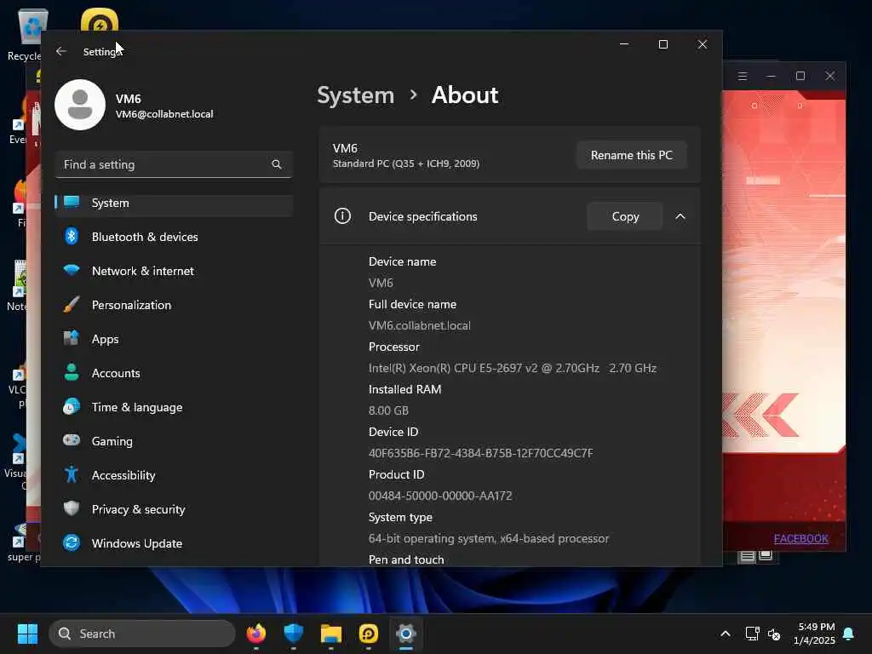
Task: Open the Windows Start button
Action: point(27,634)
